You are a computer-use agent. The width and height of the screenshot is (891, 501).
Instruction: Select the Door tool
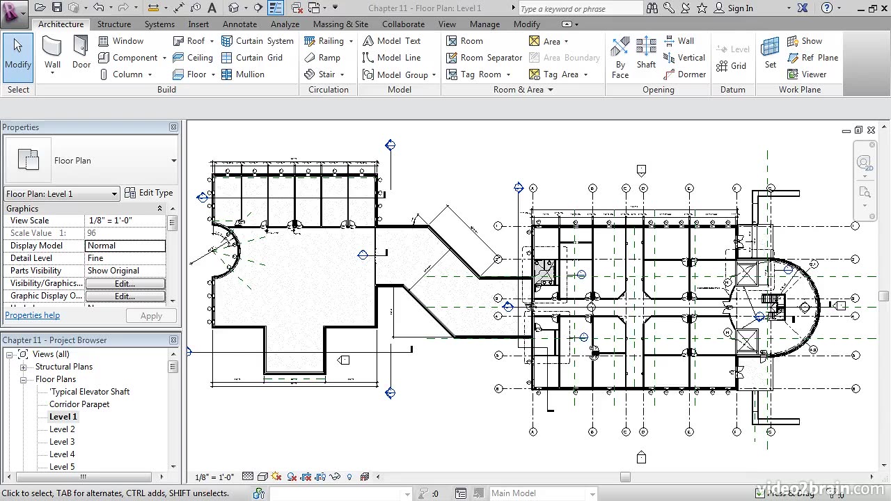point(81,54)
